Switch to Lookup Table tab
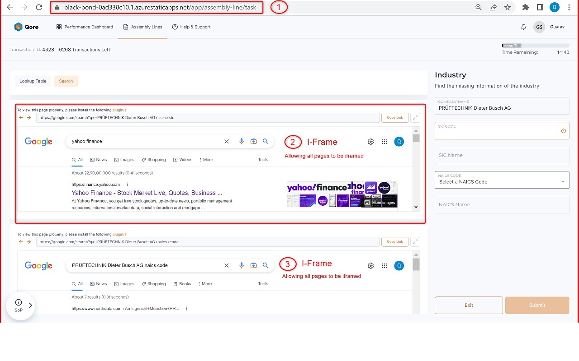The width and height of the screenshot is (579, 361). coord(33,81)
